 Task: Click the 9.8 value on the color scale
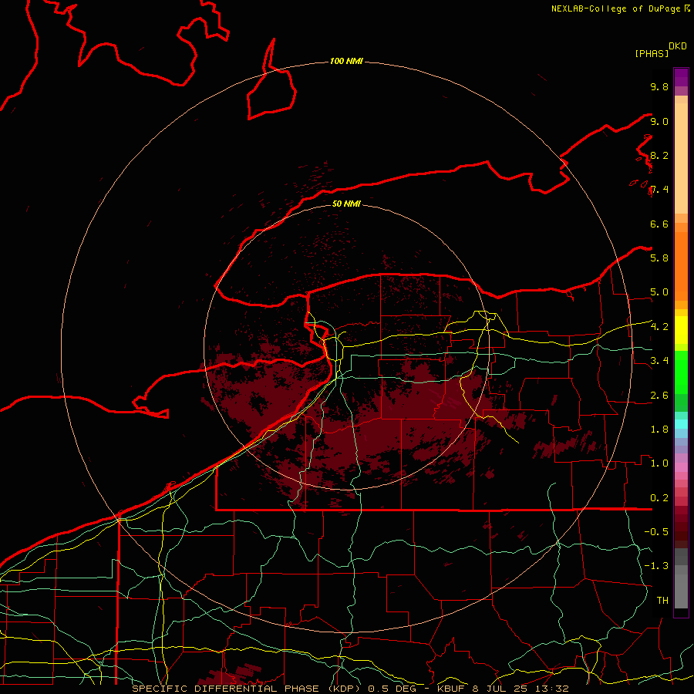(x=659, y=86)
